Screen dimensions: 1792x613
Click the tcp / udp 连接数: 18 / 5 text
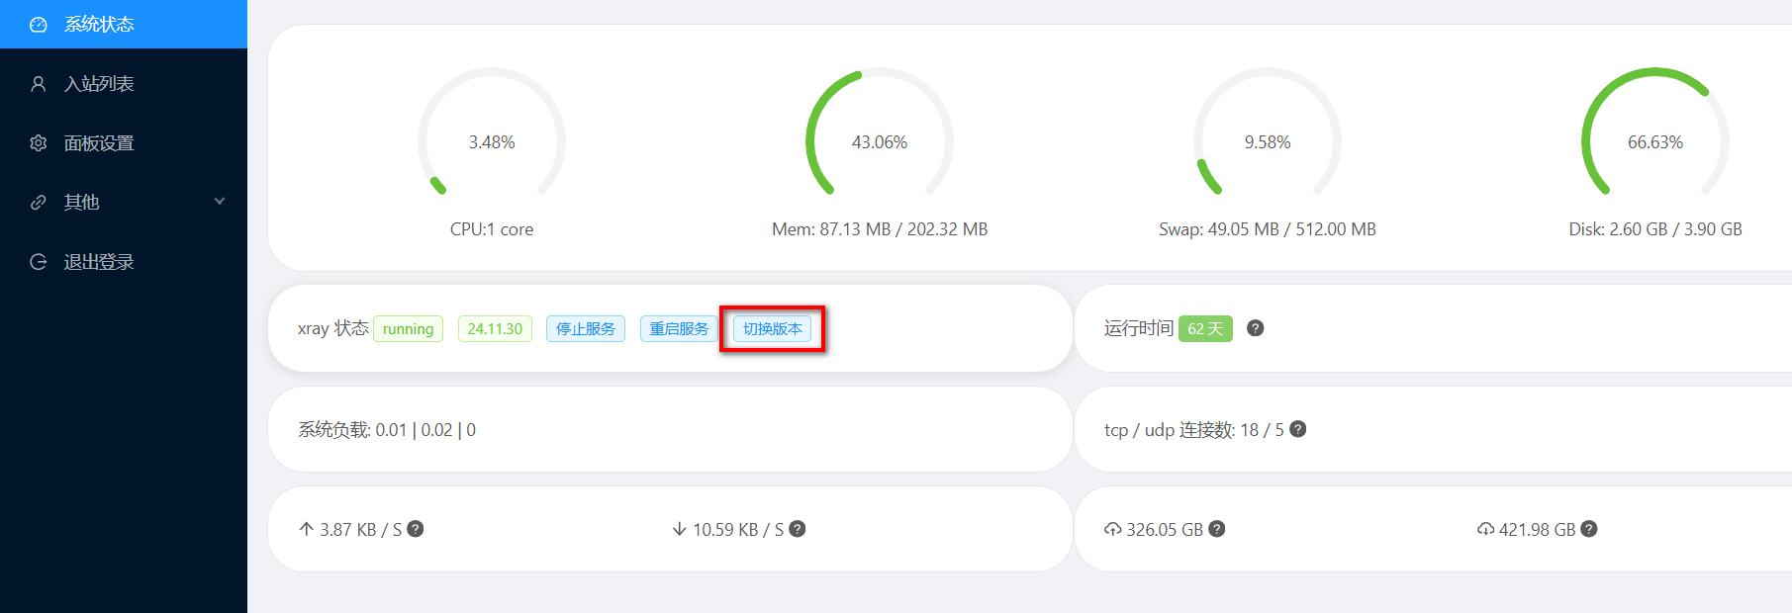[1194, 430]
